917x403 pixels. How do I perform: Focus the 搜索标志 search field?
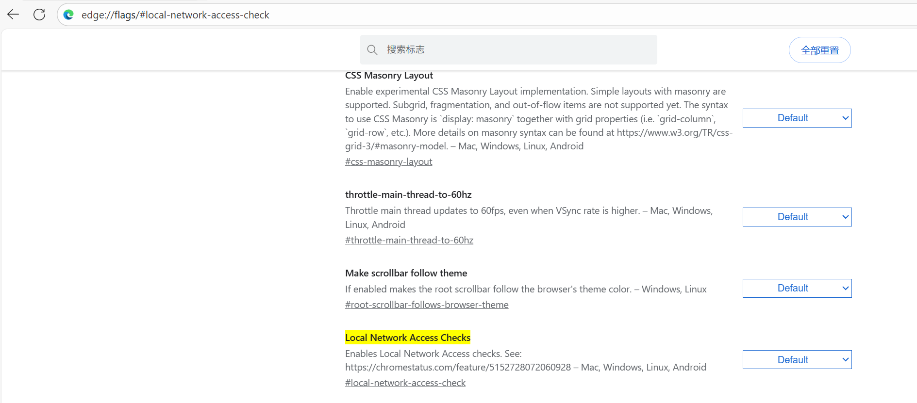coord(515,49)
